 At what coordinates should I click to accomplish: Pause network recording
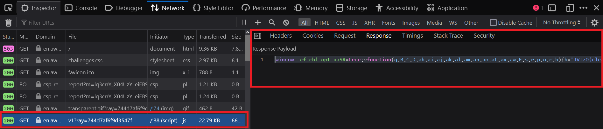point(244,22)
